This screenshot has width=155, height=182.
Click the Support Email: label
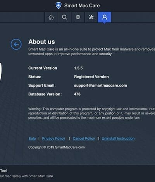coord(42,86)
